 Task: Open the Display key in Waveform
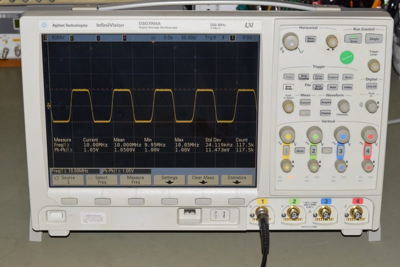click(326, 112)
